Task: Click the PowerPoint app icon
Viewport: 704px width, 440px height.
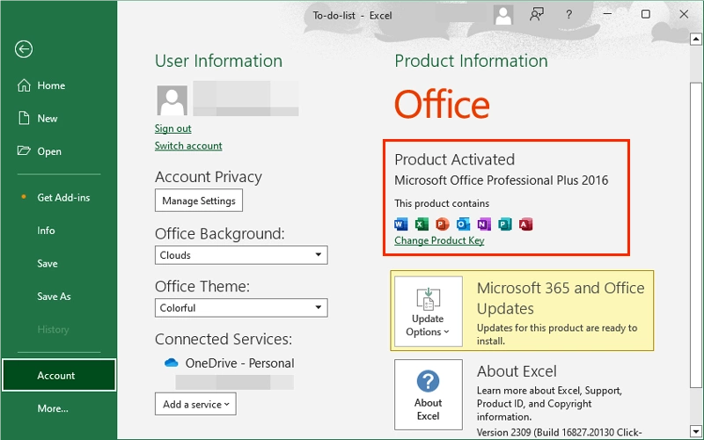Action: (x=443, y=224)
